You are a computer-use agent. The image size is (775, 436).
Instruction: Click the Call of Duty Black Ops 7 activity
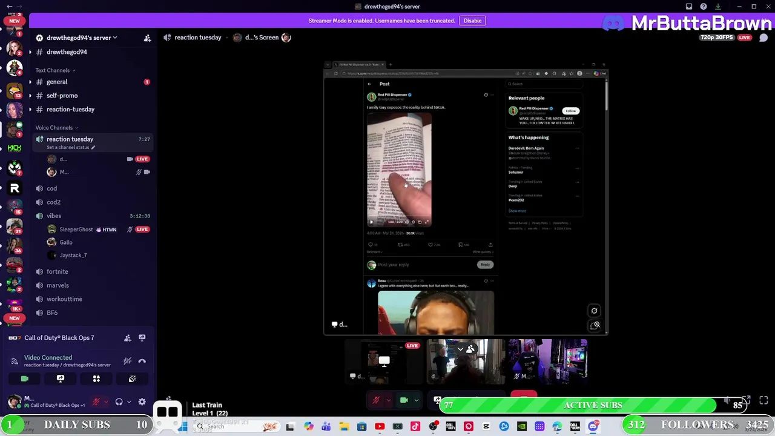pyautogui.click(x=59, y=338)
